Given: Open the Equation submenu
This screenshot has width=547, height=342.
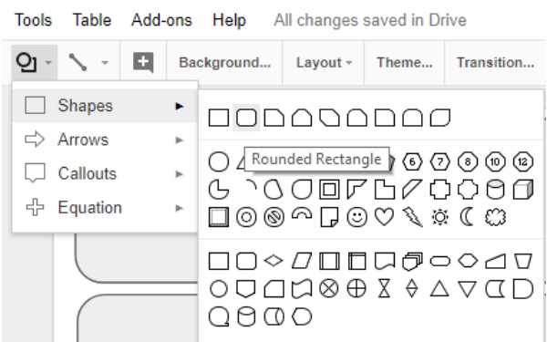Looking at the screenshot, I should point(105,208).
